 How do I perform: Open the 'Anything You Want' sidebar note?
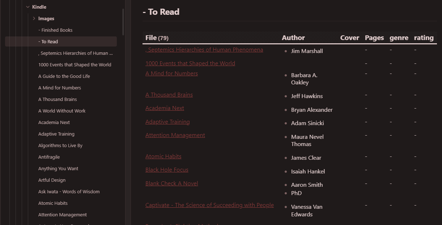[x=58, y=168]
